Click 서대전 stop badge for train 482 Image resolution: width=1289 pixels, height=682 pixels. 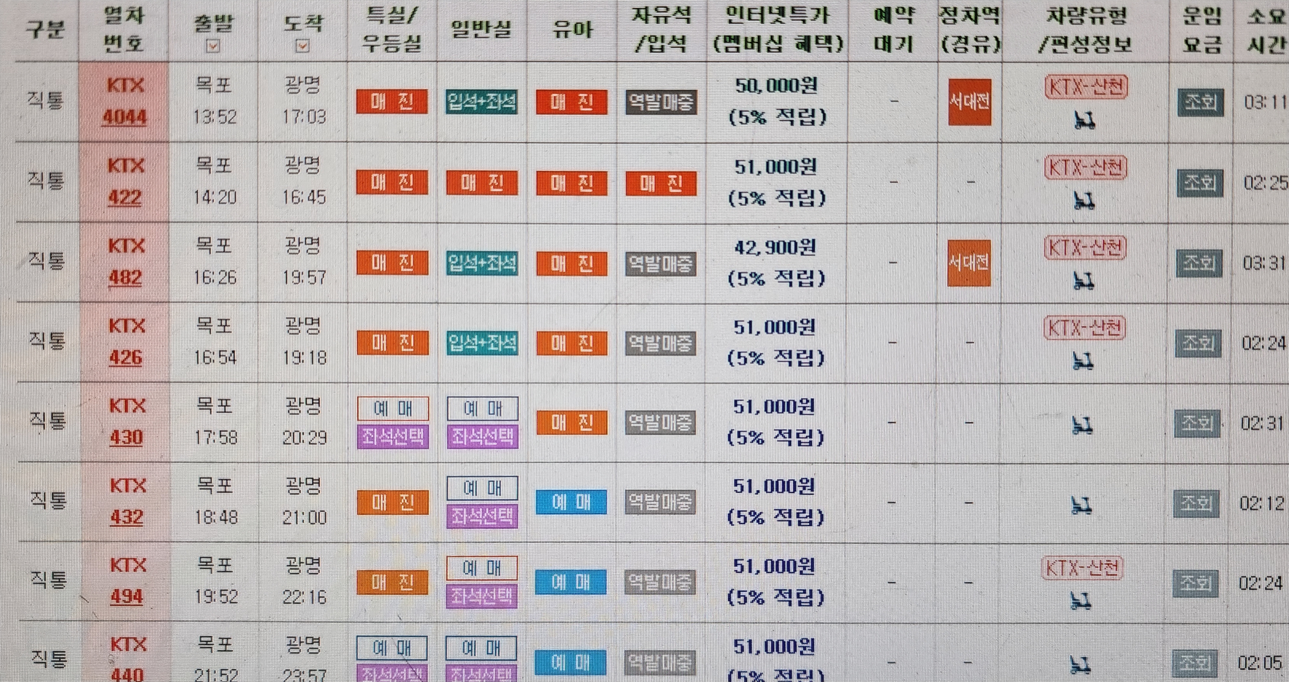tap(969, 263)
